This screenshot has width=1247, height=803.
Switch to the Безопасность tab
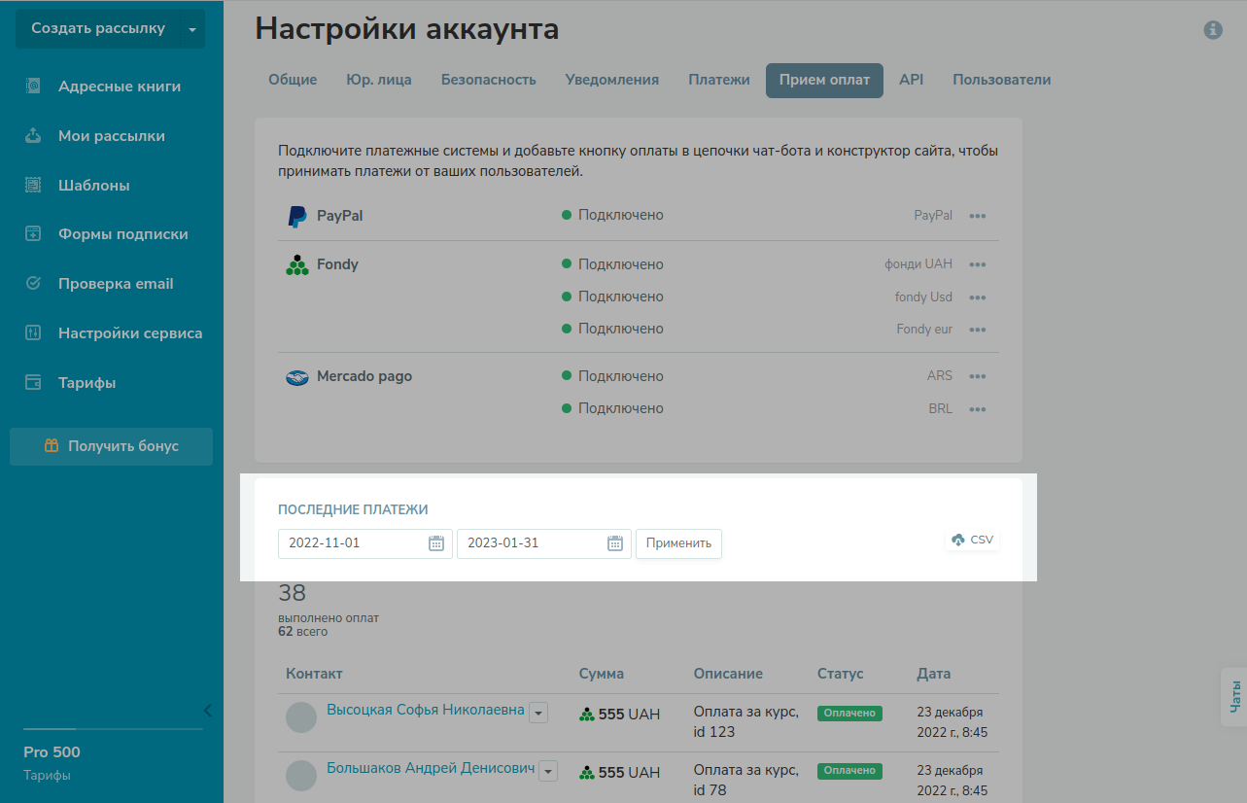click(488, 80)
